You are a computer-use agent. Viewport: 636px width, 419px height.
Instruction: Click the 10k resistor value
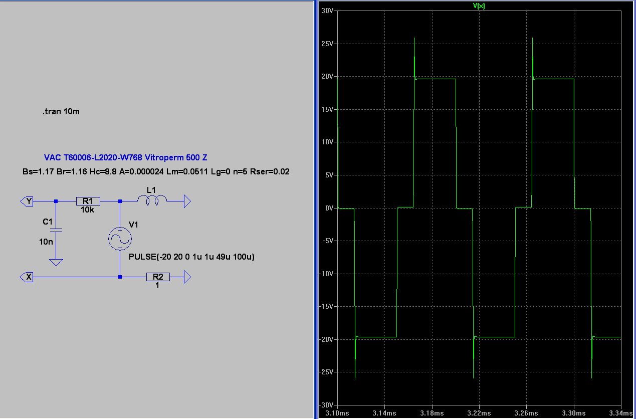(88, 209)
